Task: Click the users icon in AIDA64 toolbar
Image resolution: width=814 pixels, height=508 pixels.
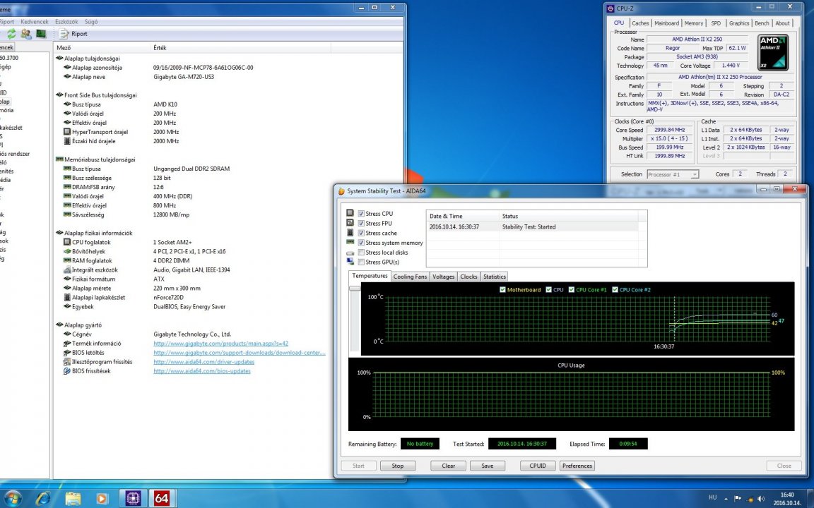Action: pos(26,34)
